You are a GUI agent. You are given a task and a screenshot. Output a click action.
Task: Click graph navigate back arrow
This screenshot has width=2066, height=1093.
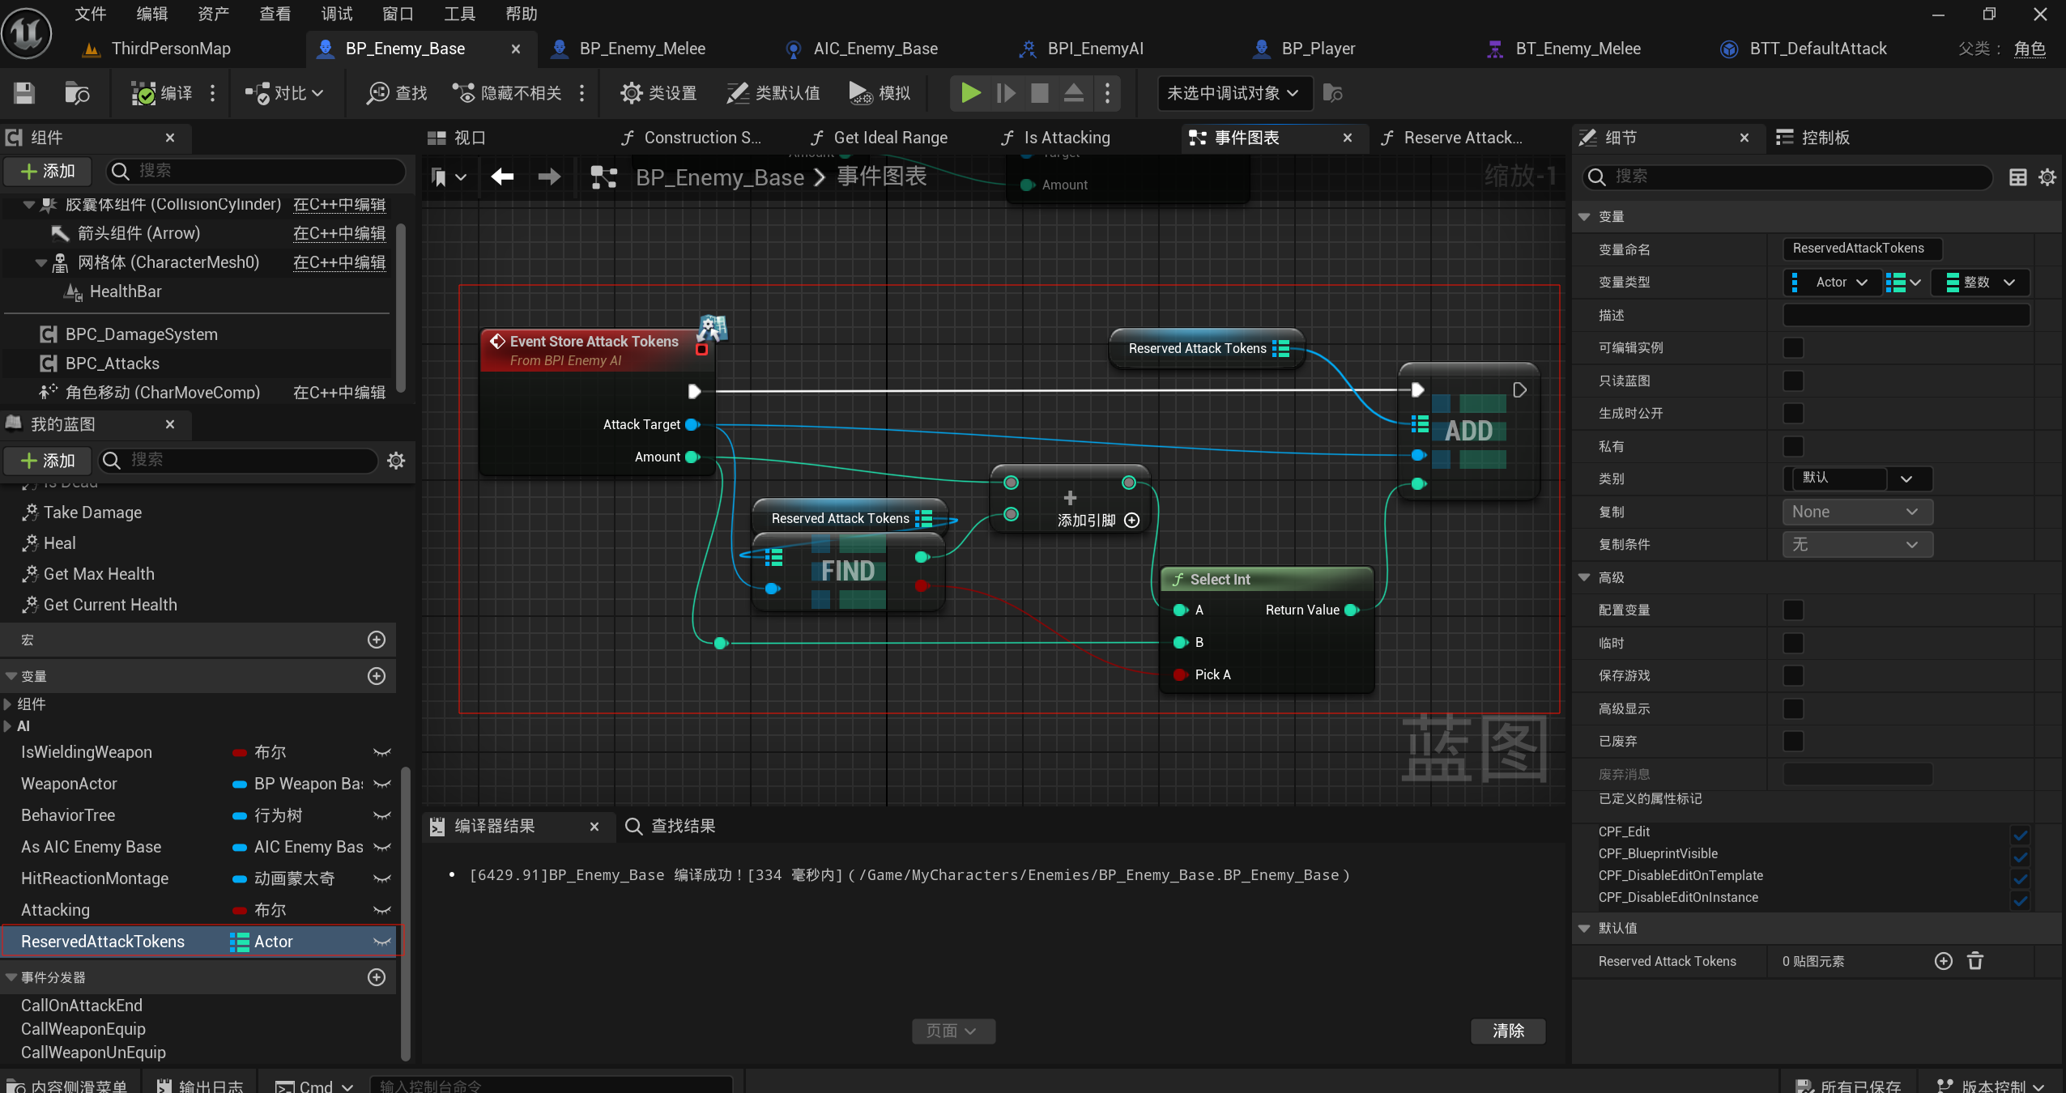click(x=502, y=176)
